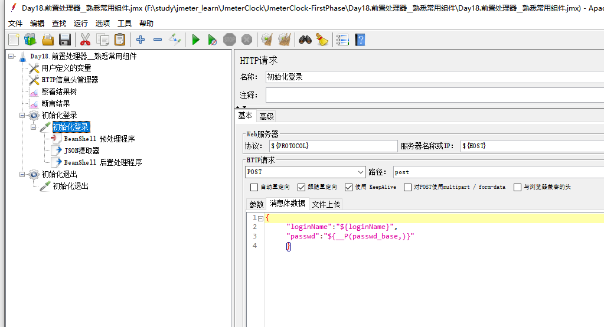Select JSON提取器 tree item
The height and width of the screenshot is (327, 604).
pos(81,151)
